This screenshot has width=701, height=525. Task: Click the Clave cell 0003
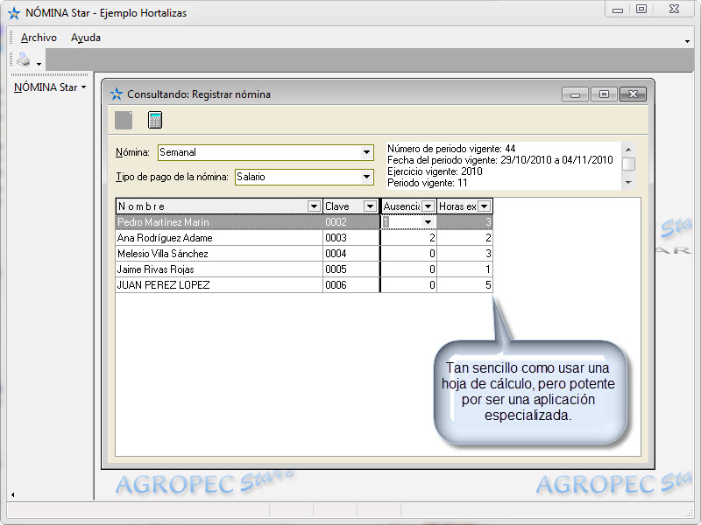[x=351, y=237]
